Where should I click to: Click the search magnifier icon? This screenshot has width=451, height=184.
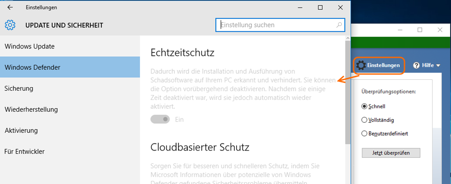339,25
